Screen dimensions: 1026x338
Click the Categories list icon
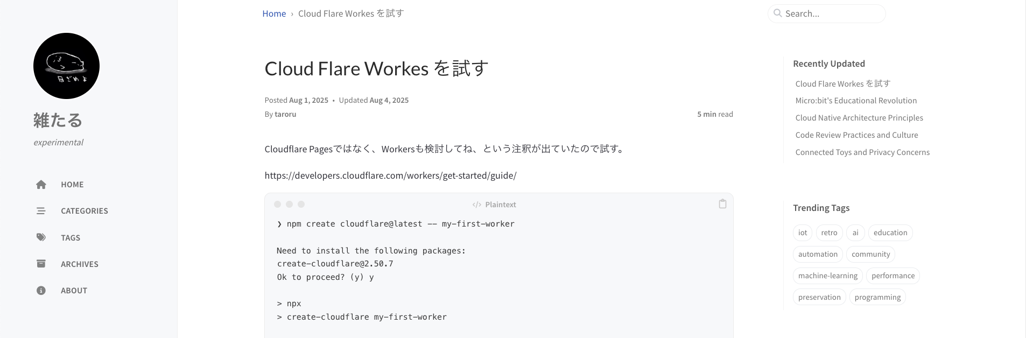point(41,211)
